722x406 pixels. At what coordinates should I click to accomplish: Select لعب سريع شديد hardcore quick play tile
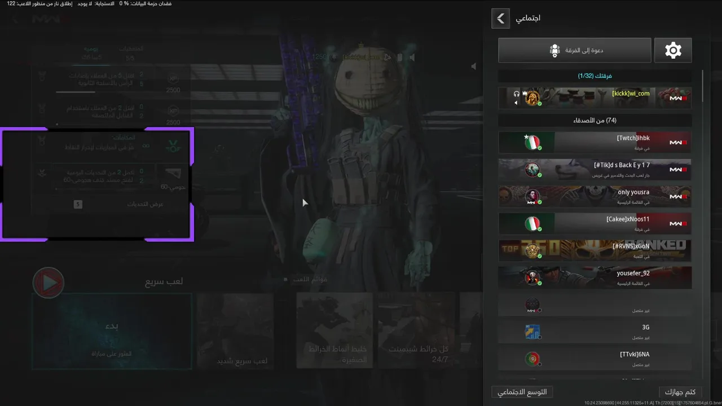pos(236,330)
